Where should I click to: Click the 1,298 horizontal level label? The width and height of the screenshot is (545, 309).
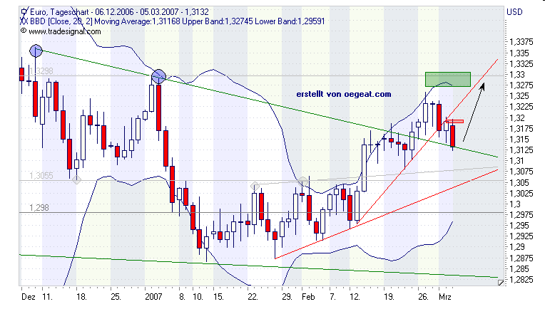(39, 208)
